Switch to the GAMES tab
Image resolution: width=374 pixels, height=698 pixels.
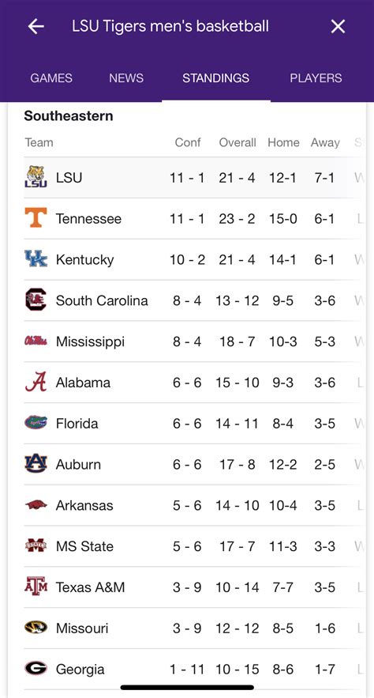[x=51, y=78]
